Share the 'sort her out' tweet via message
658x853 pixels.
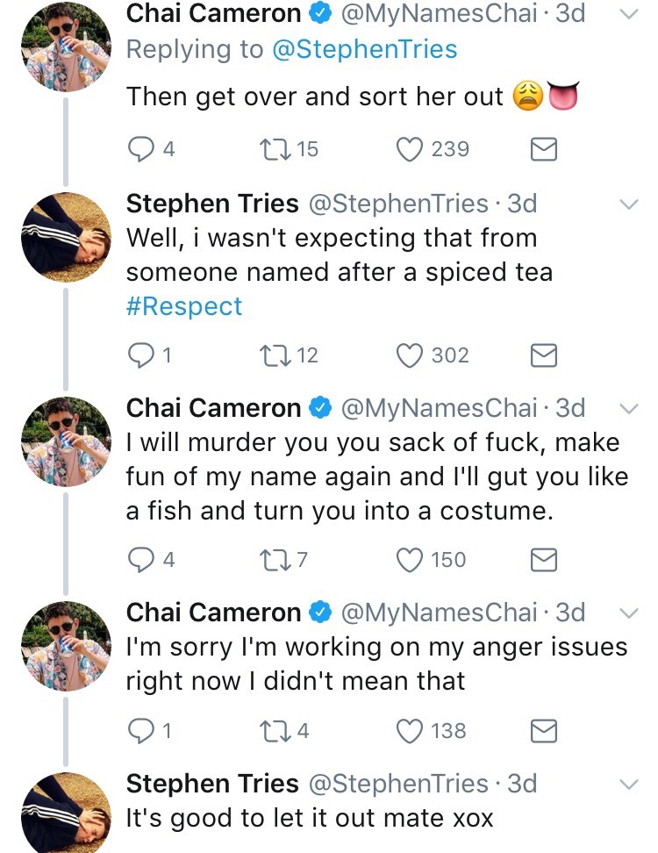click(x=545, y=150)
